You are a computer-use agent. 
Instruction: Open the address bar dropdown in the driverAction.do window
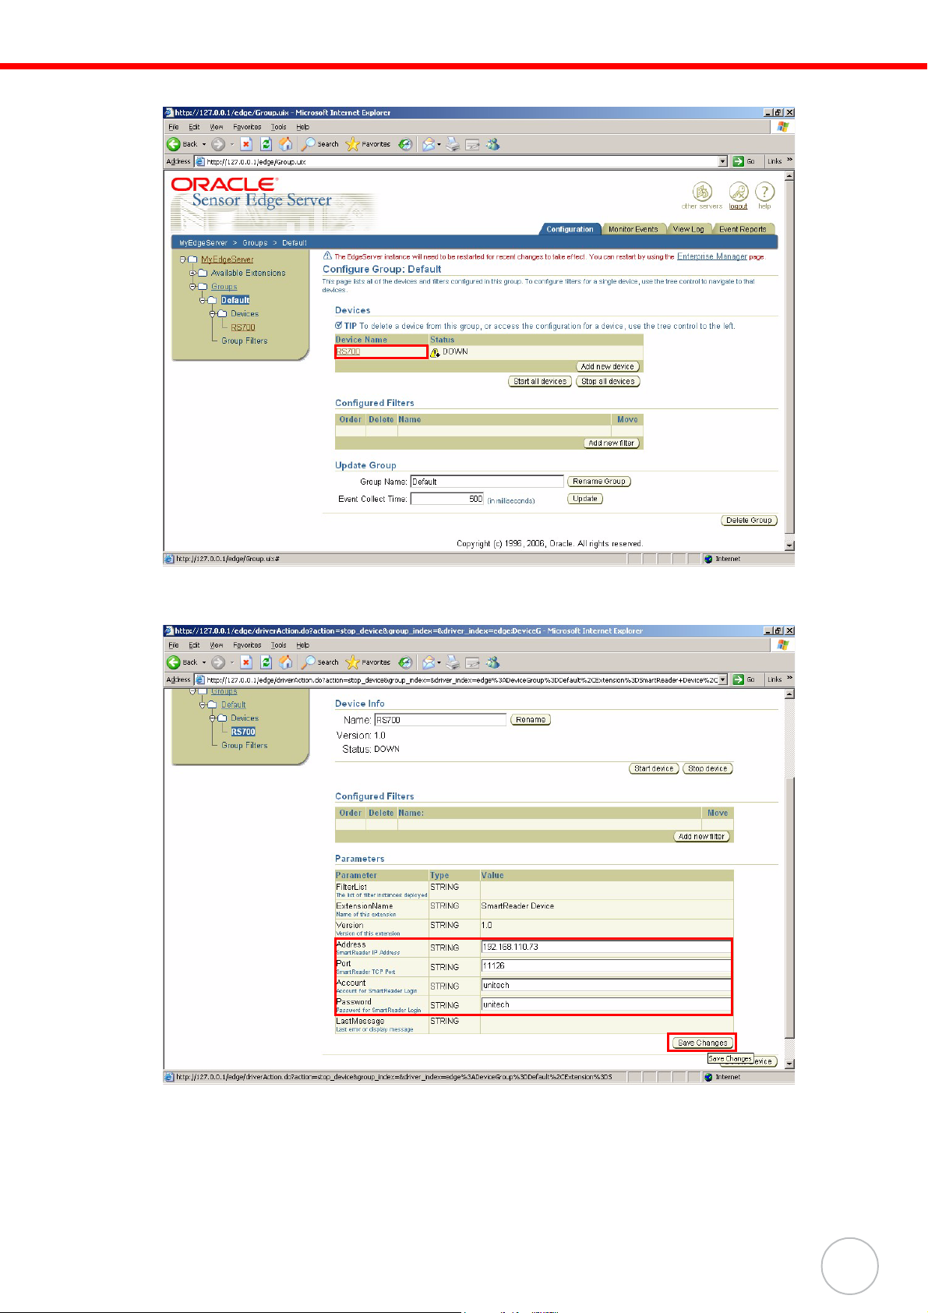(723, 679)
